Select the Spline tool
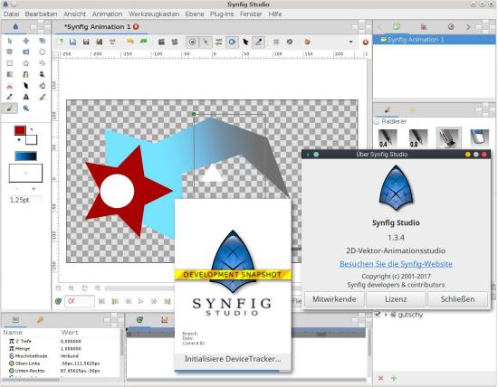Screen dimensions: 498x387 26,74
